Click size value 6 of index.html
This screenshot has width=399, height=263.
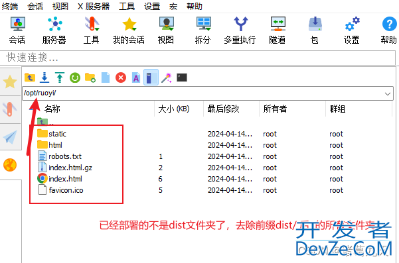(x=160, y=179)
